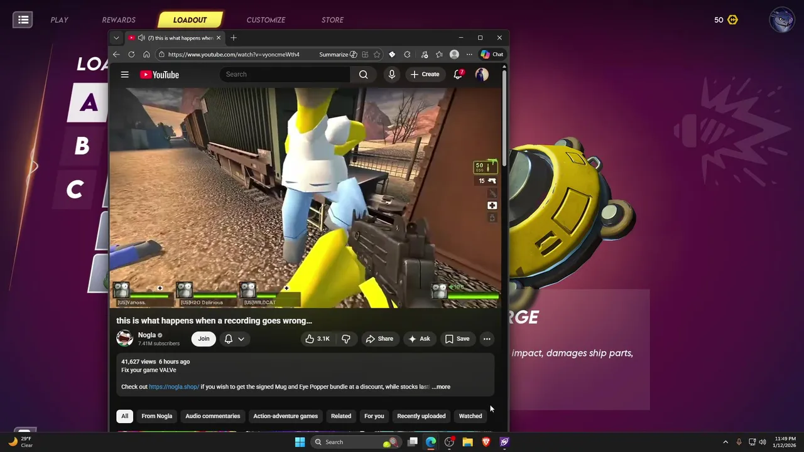Click the YouTube search magnifier button
804x452 pixels.
(363, 74)
